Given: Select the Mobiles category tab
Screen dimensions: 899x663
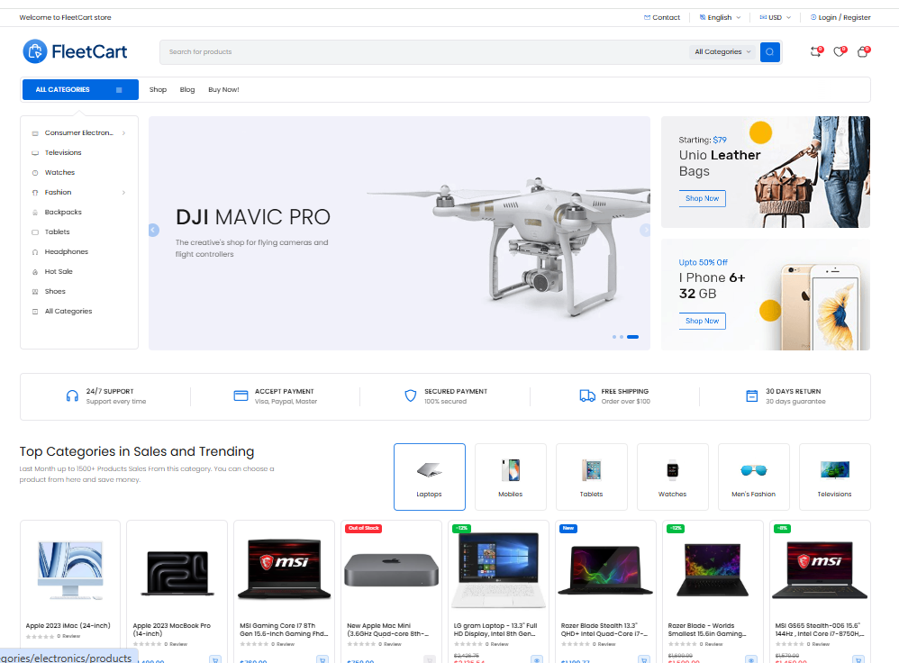Looking at the screenshot, I should (511, 477).
